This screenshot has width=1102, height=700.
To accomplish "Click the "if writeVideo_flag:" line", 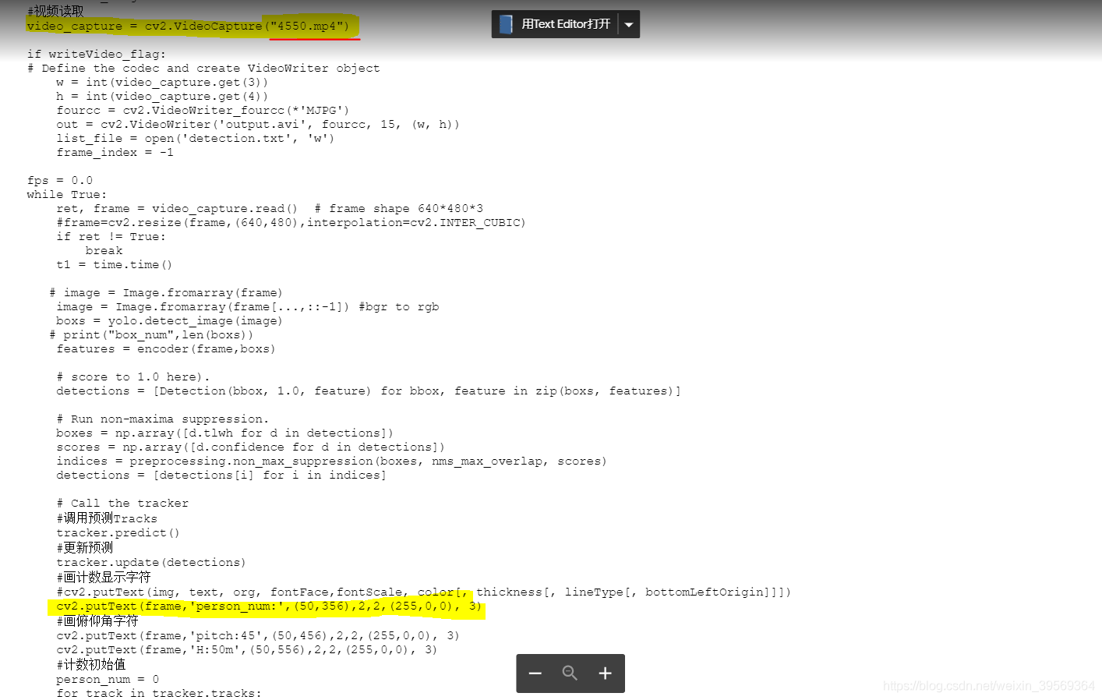I will [96, 55].
